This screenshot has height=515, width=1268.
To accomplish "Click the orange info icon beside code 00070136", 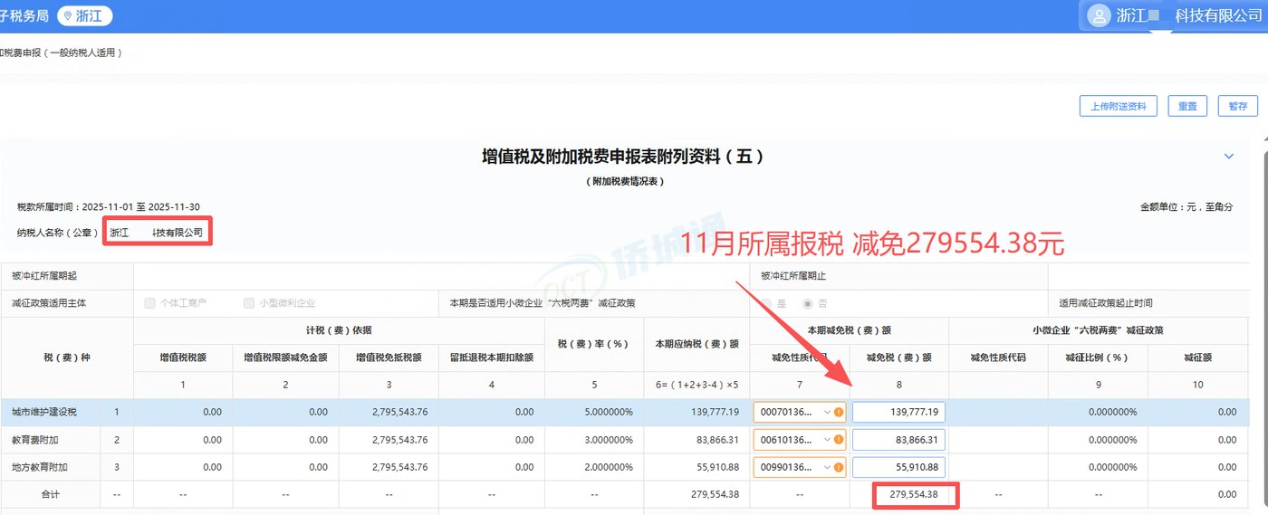I will pyautogui.click(x=839, y=412).
